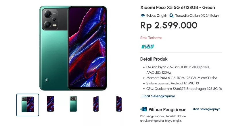The height and width of the screenshot is (126, 230).
Task: Select the last side-angle phone thumbnail
Action: (x=119, y=104)
